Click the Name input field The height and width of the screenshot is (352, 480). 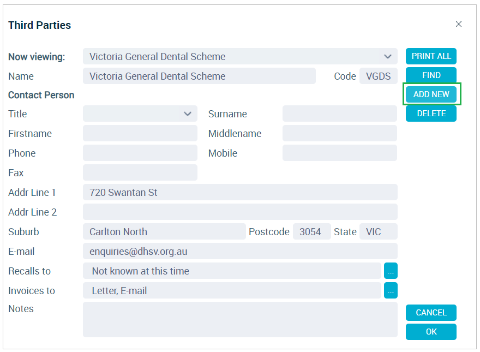pos(199,76)
